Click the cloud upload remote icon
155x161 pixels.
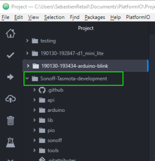click(x=10, y=99)
